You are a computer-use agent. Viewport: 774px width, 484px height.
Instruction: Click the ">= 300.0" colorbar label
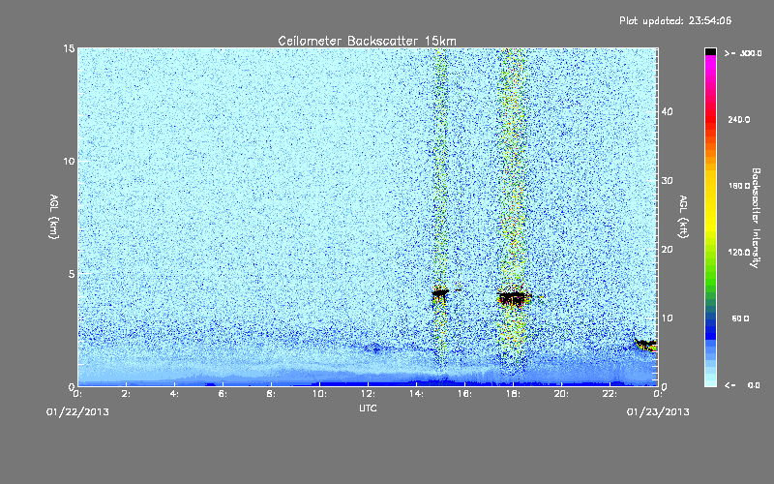pos(743,53)
